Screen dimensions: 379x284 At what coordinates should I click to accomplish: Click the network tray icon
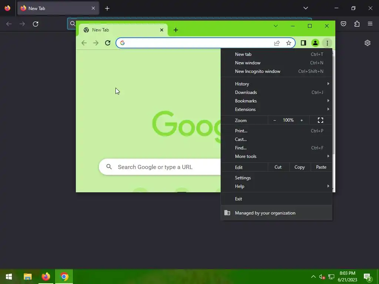coord(331,277)
